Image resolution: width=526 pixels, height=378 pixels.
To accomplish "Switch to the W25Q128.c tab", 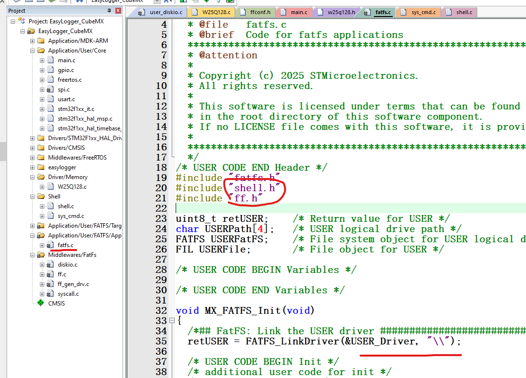I will 211,13.
